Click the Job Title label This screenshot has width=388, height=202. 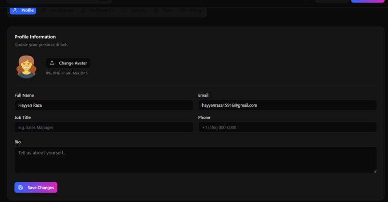(23, 117)
